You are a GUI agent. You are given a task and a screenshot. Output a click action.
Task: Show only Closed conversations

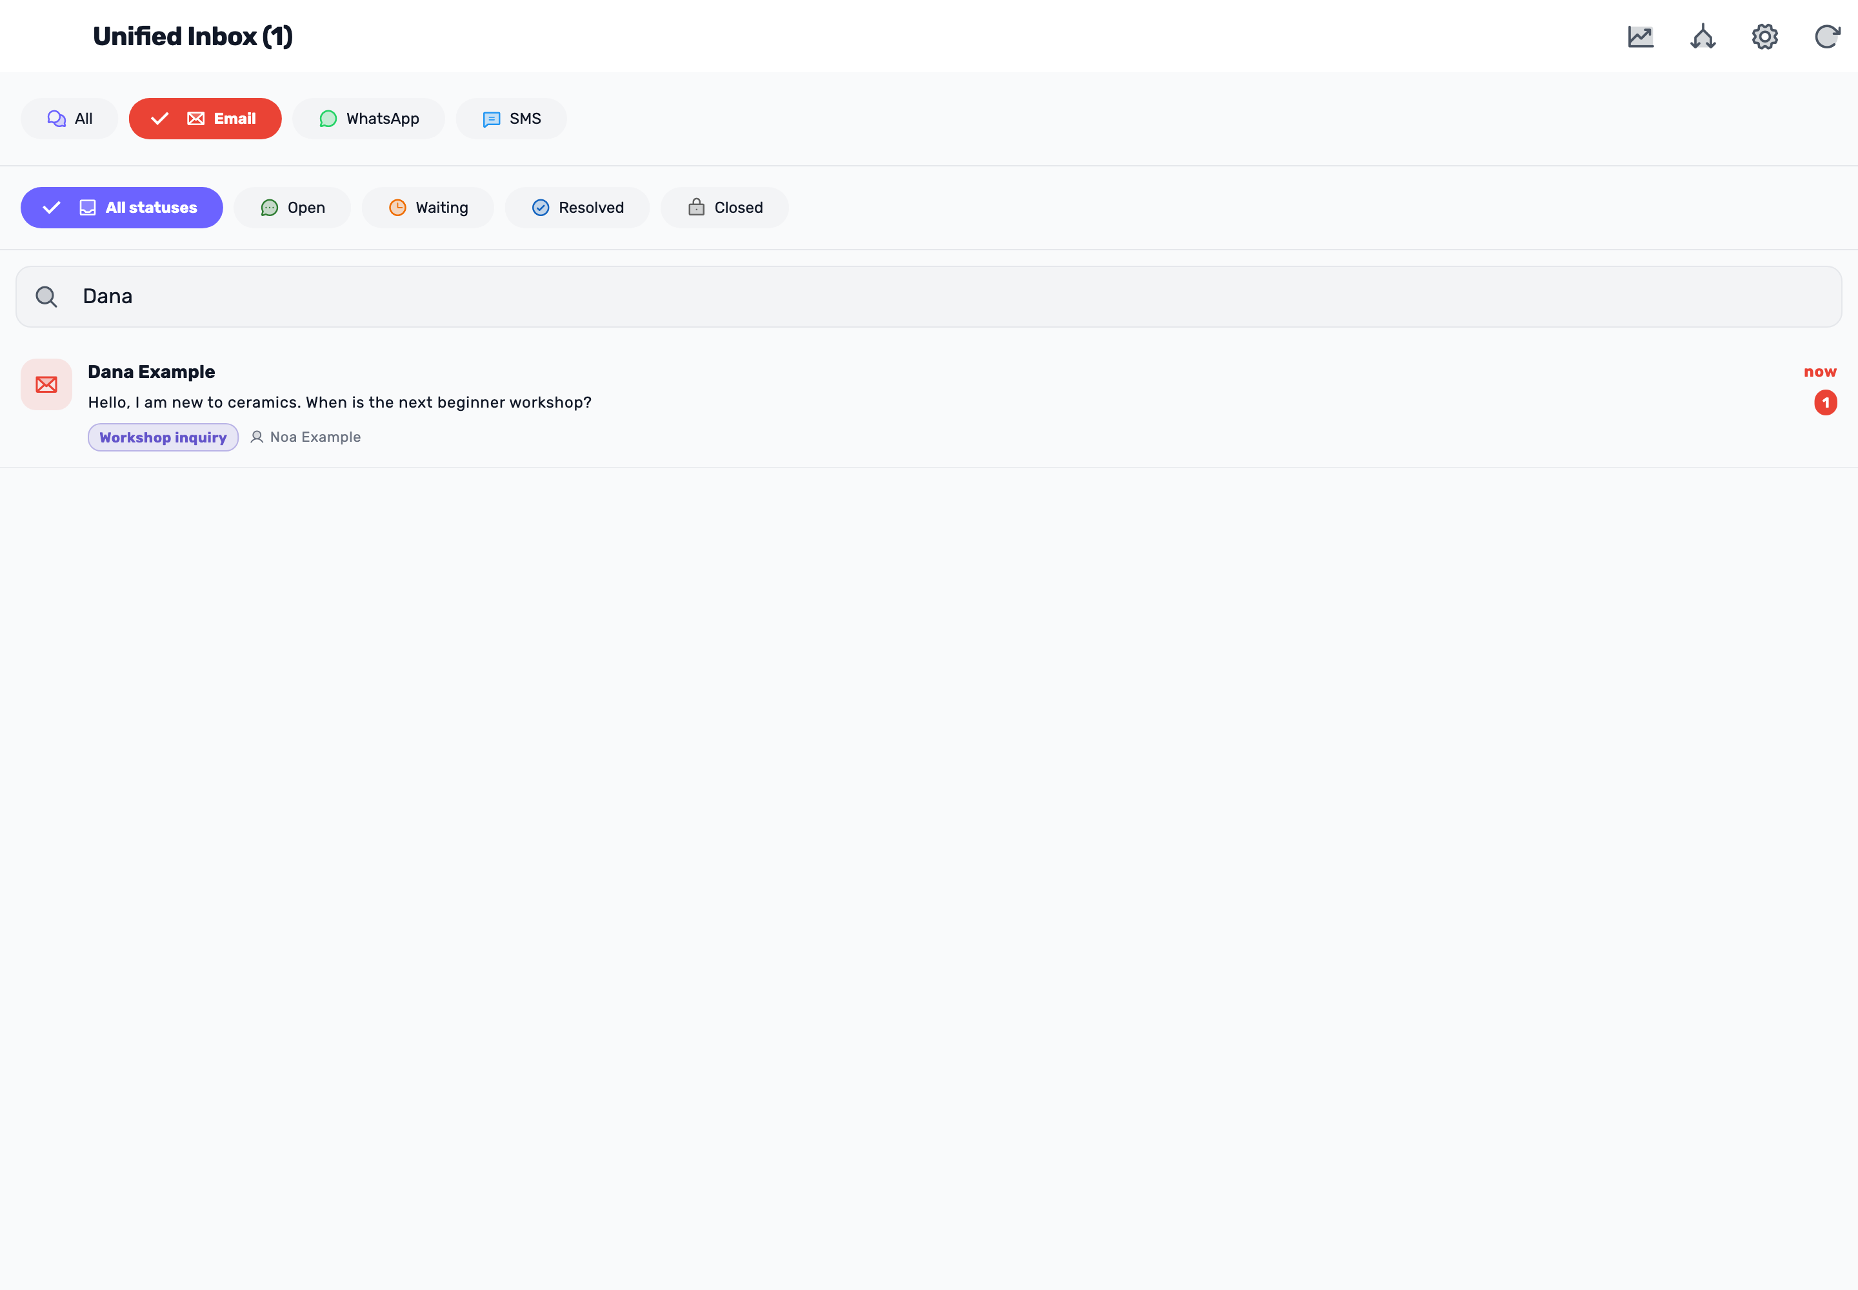point(724,208)
